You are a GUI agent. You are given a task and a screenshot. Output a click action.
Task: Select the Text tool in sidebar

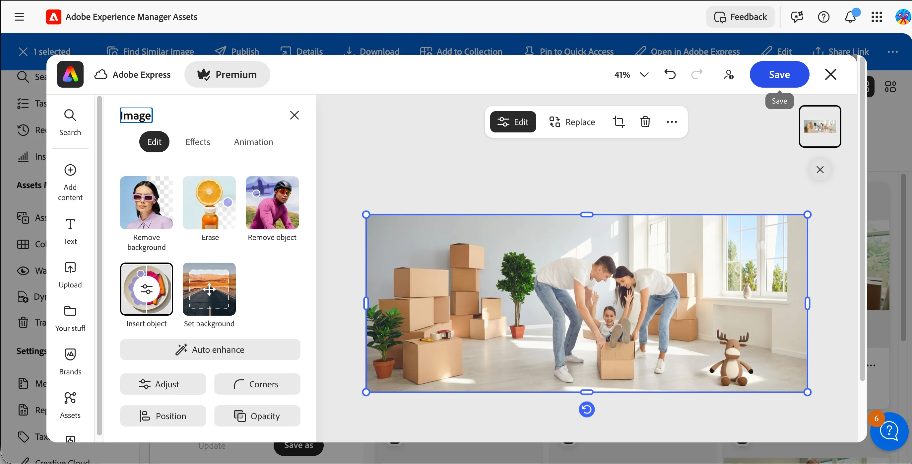(x=70, y=231)
